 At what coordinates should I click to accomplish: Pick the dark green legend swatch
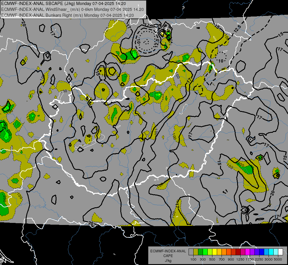[x=200, y=252]
